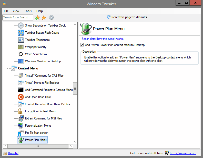Click the Donate! link
This screenshot has height=158, width=203.
click(13, 153)
